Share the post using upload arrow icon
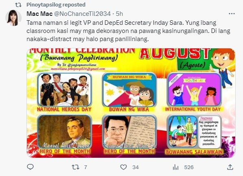243x176 pixels. 230,167
